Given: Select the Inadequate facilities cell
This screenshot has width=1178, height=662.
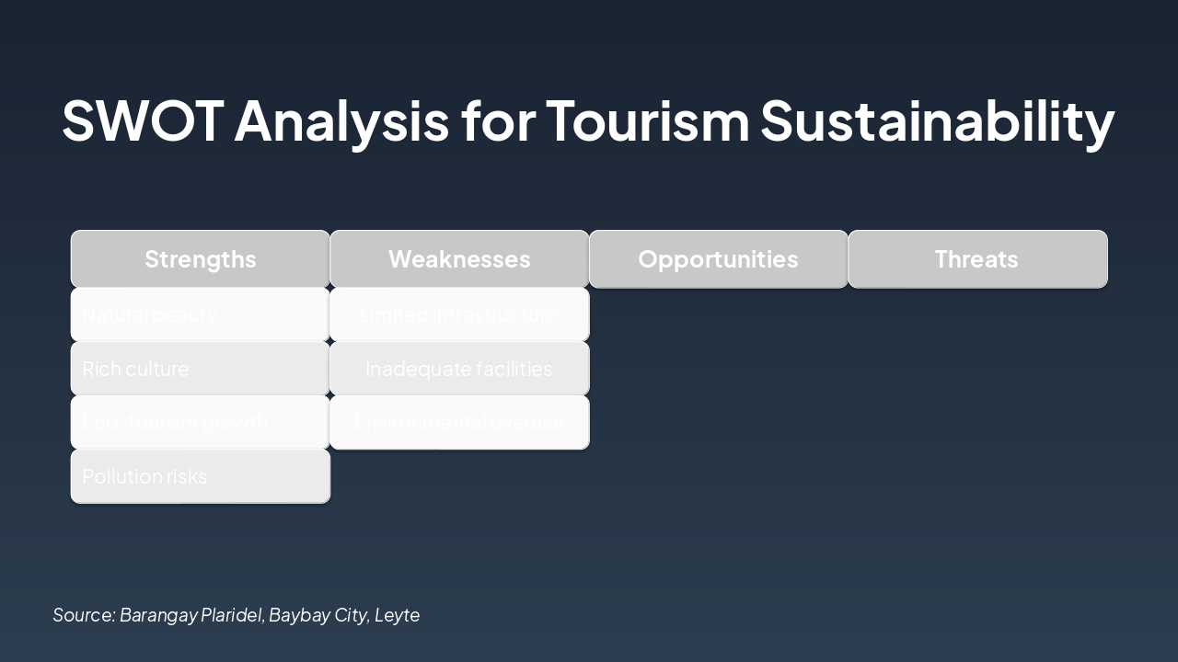Looking at the screenshot, I should pyautogui.click(x=458, y=369).
